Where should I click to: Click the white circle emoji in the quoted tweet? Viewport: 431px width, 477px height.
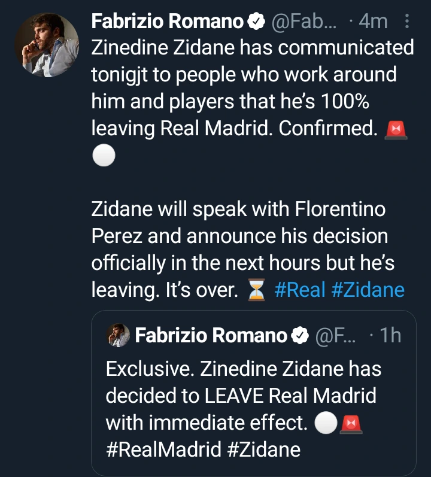click(x=325, y=423)
